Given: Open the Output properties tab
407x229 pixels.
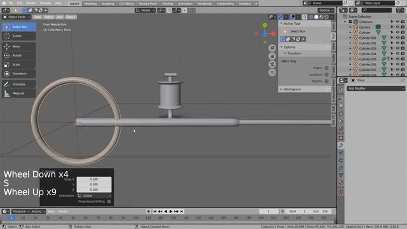Looking at the screenshot, I should [341, 106].
